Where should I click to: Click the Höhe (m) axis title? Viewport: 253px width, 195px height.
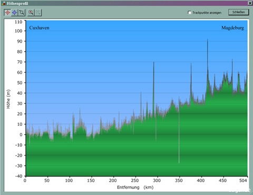(8, 99)
